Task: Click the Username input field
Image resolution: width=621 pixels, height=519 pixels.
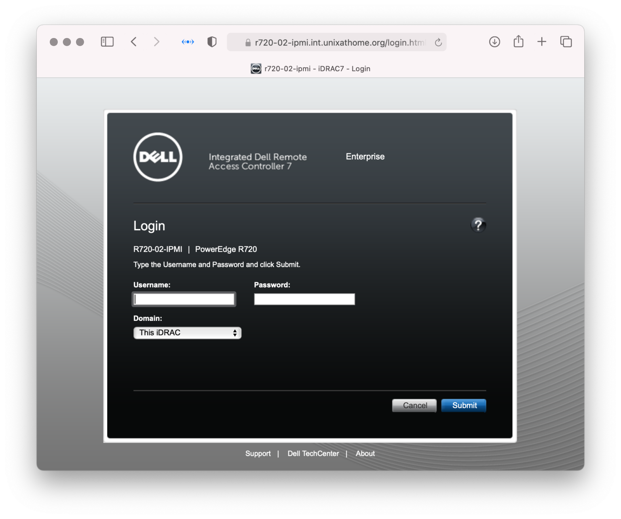Action: pos(184,299)
